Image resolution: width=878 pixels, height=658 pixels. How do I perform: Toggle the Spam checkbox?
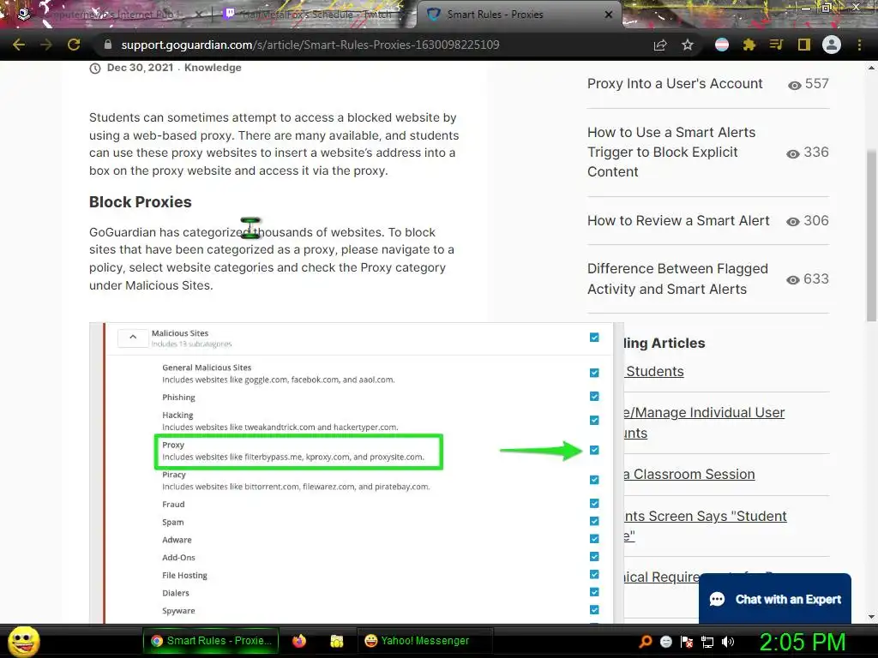[x=595, y=521]
